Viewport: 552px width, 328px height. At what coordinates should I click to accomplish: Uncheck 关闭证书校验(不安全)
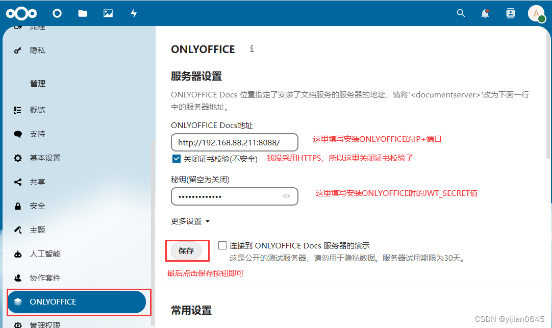click(176, 159)
